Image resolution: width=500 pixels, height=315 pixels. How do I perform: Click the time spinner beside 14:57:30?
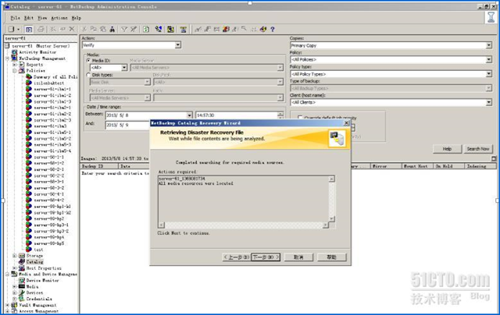pos(280,115)
